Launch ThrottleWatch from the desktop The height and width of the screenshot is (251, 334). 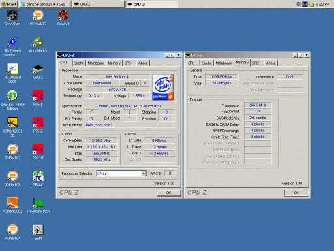click(x=38, y=205)
